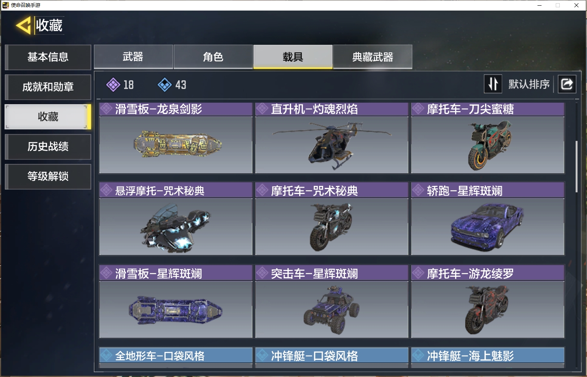Go to 基本信息 section

click(x=48, y=57)
